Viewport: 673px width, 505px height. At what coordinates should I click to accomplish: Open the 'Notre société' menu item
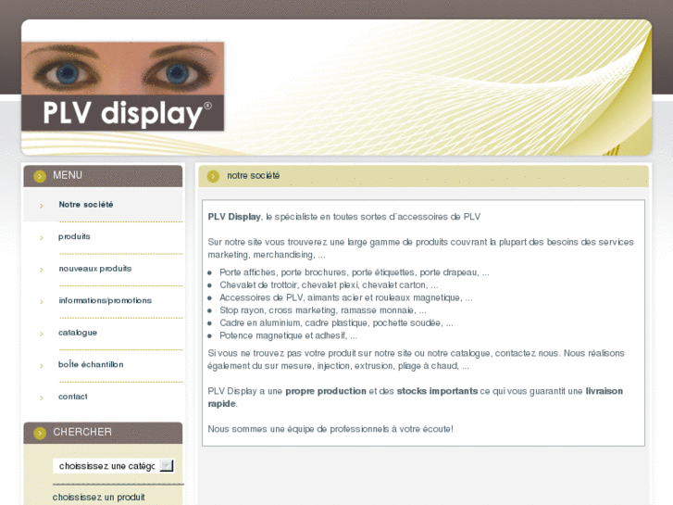click(x=86, y=205)
